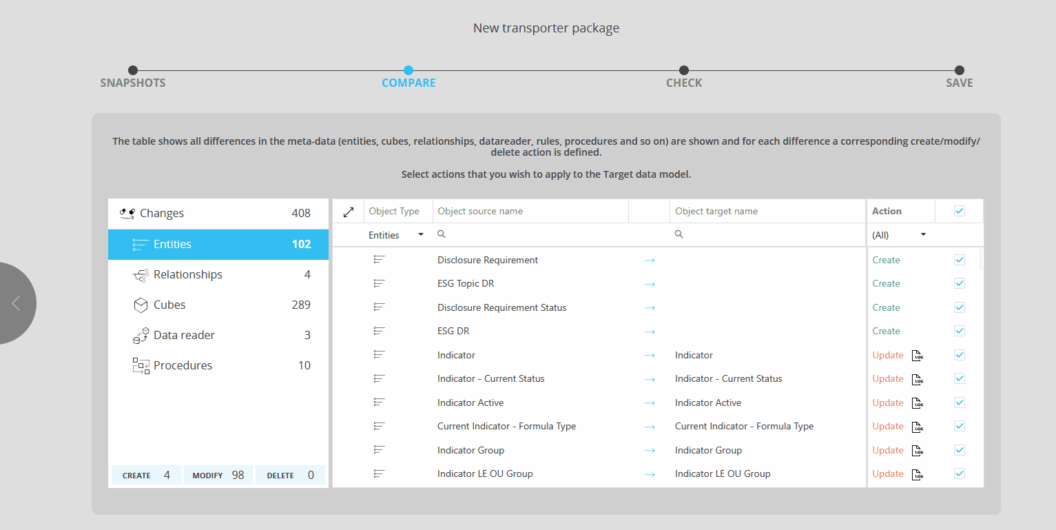The width and height of the screenshot is (1056, 530).
Task: Click the Relationships icon in sidebar
Action: (141, 275)
